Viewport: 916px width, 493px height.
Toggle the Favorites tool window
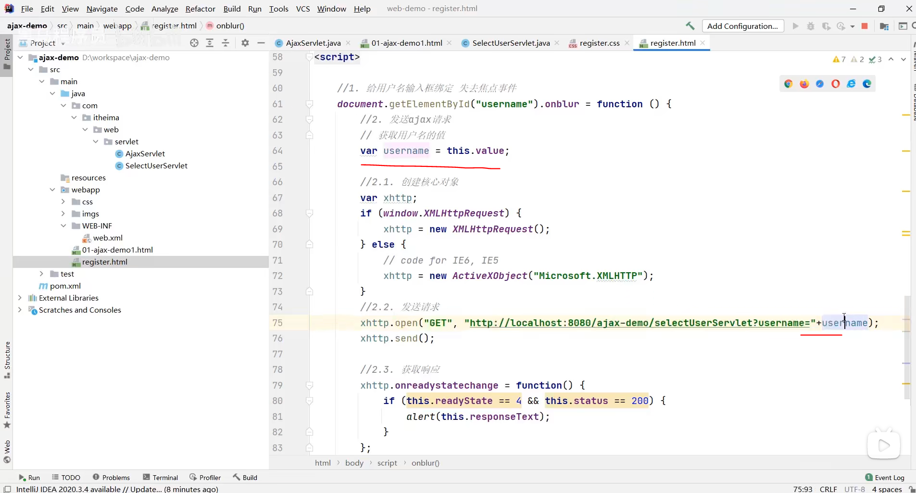(7, 410)
